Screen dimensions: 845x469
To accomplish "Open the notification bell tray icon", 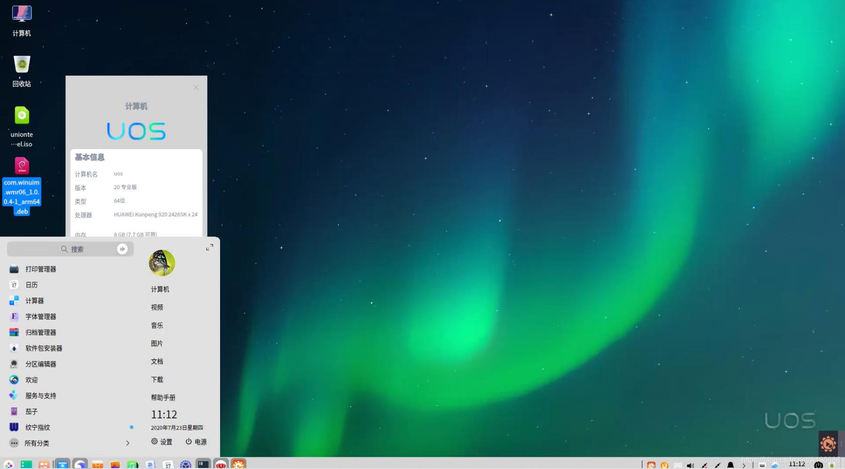I will 730,465.
